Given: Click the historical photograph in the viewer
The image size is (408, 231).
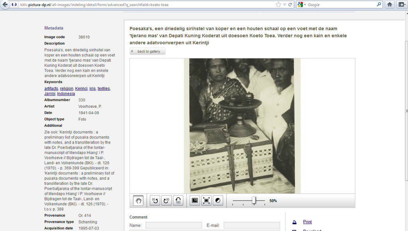Looking at the screenshot, I should 242,126.
